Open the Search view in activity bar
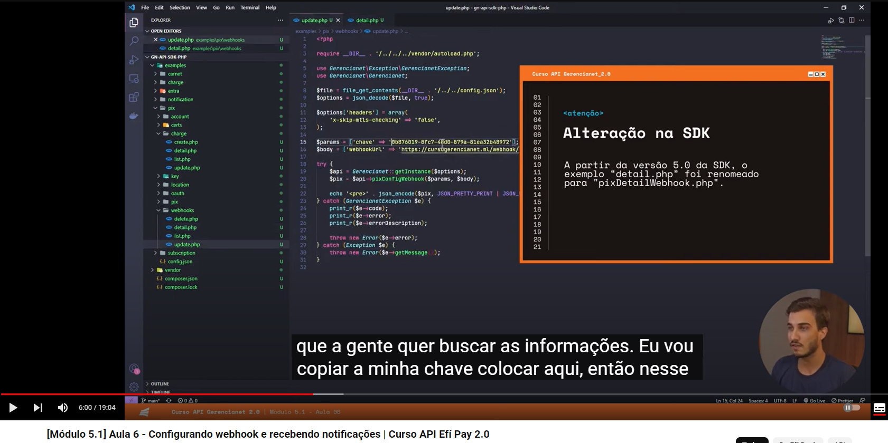This screenshot has width=888, height=443. tap(134, 41)
